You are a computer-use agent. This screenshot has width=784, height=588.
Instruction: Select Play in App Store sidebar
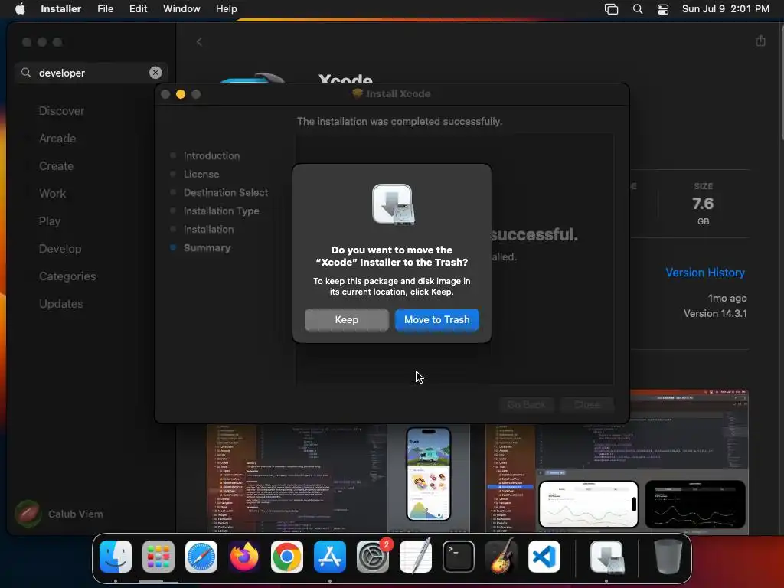(50, 221)
